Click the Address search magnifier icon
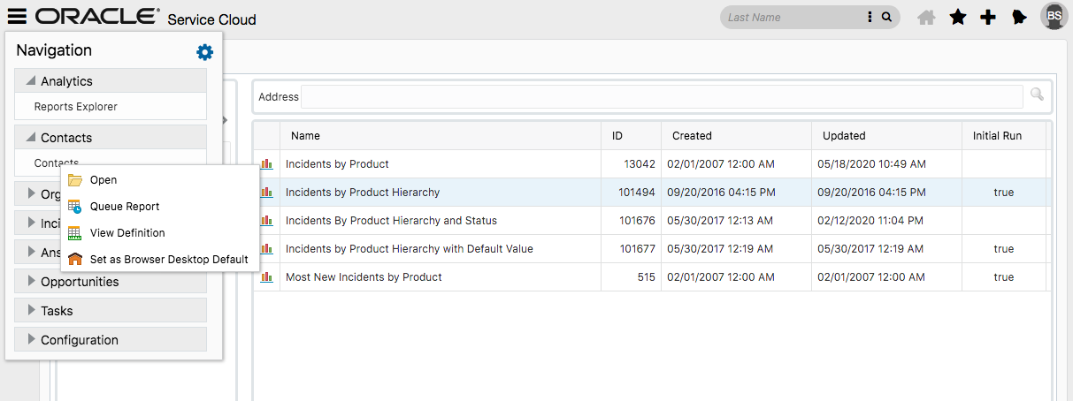 1037,95
